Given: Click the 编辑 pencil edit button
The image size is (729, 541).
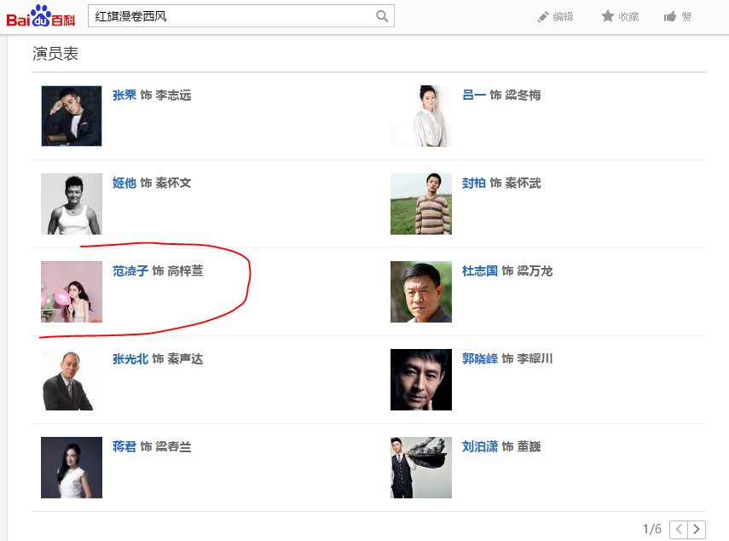Looking at the screenshot, I should [555, 16].
